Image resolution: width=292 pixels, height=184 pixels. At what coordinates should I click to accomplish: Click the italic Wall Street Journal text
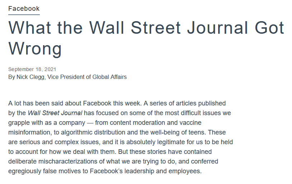click(55, 113)
